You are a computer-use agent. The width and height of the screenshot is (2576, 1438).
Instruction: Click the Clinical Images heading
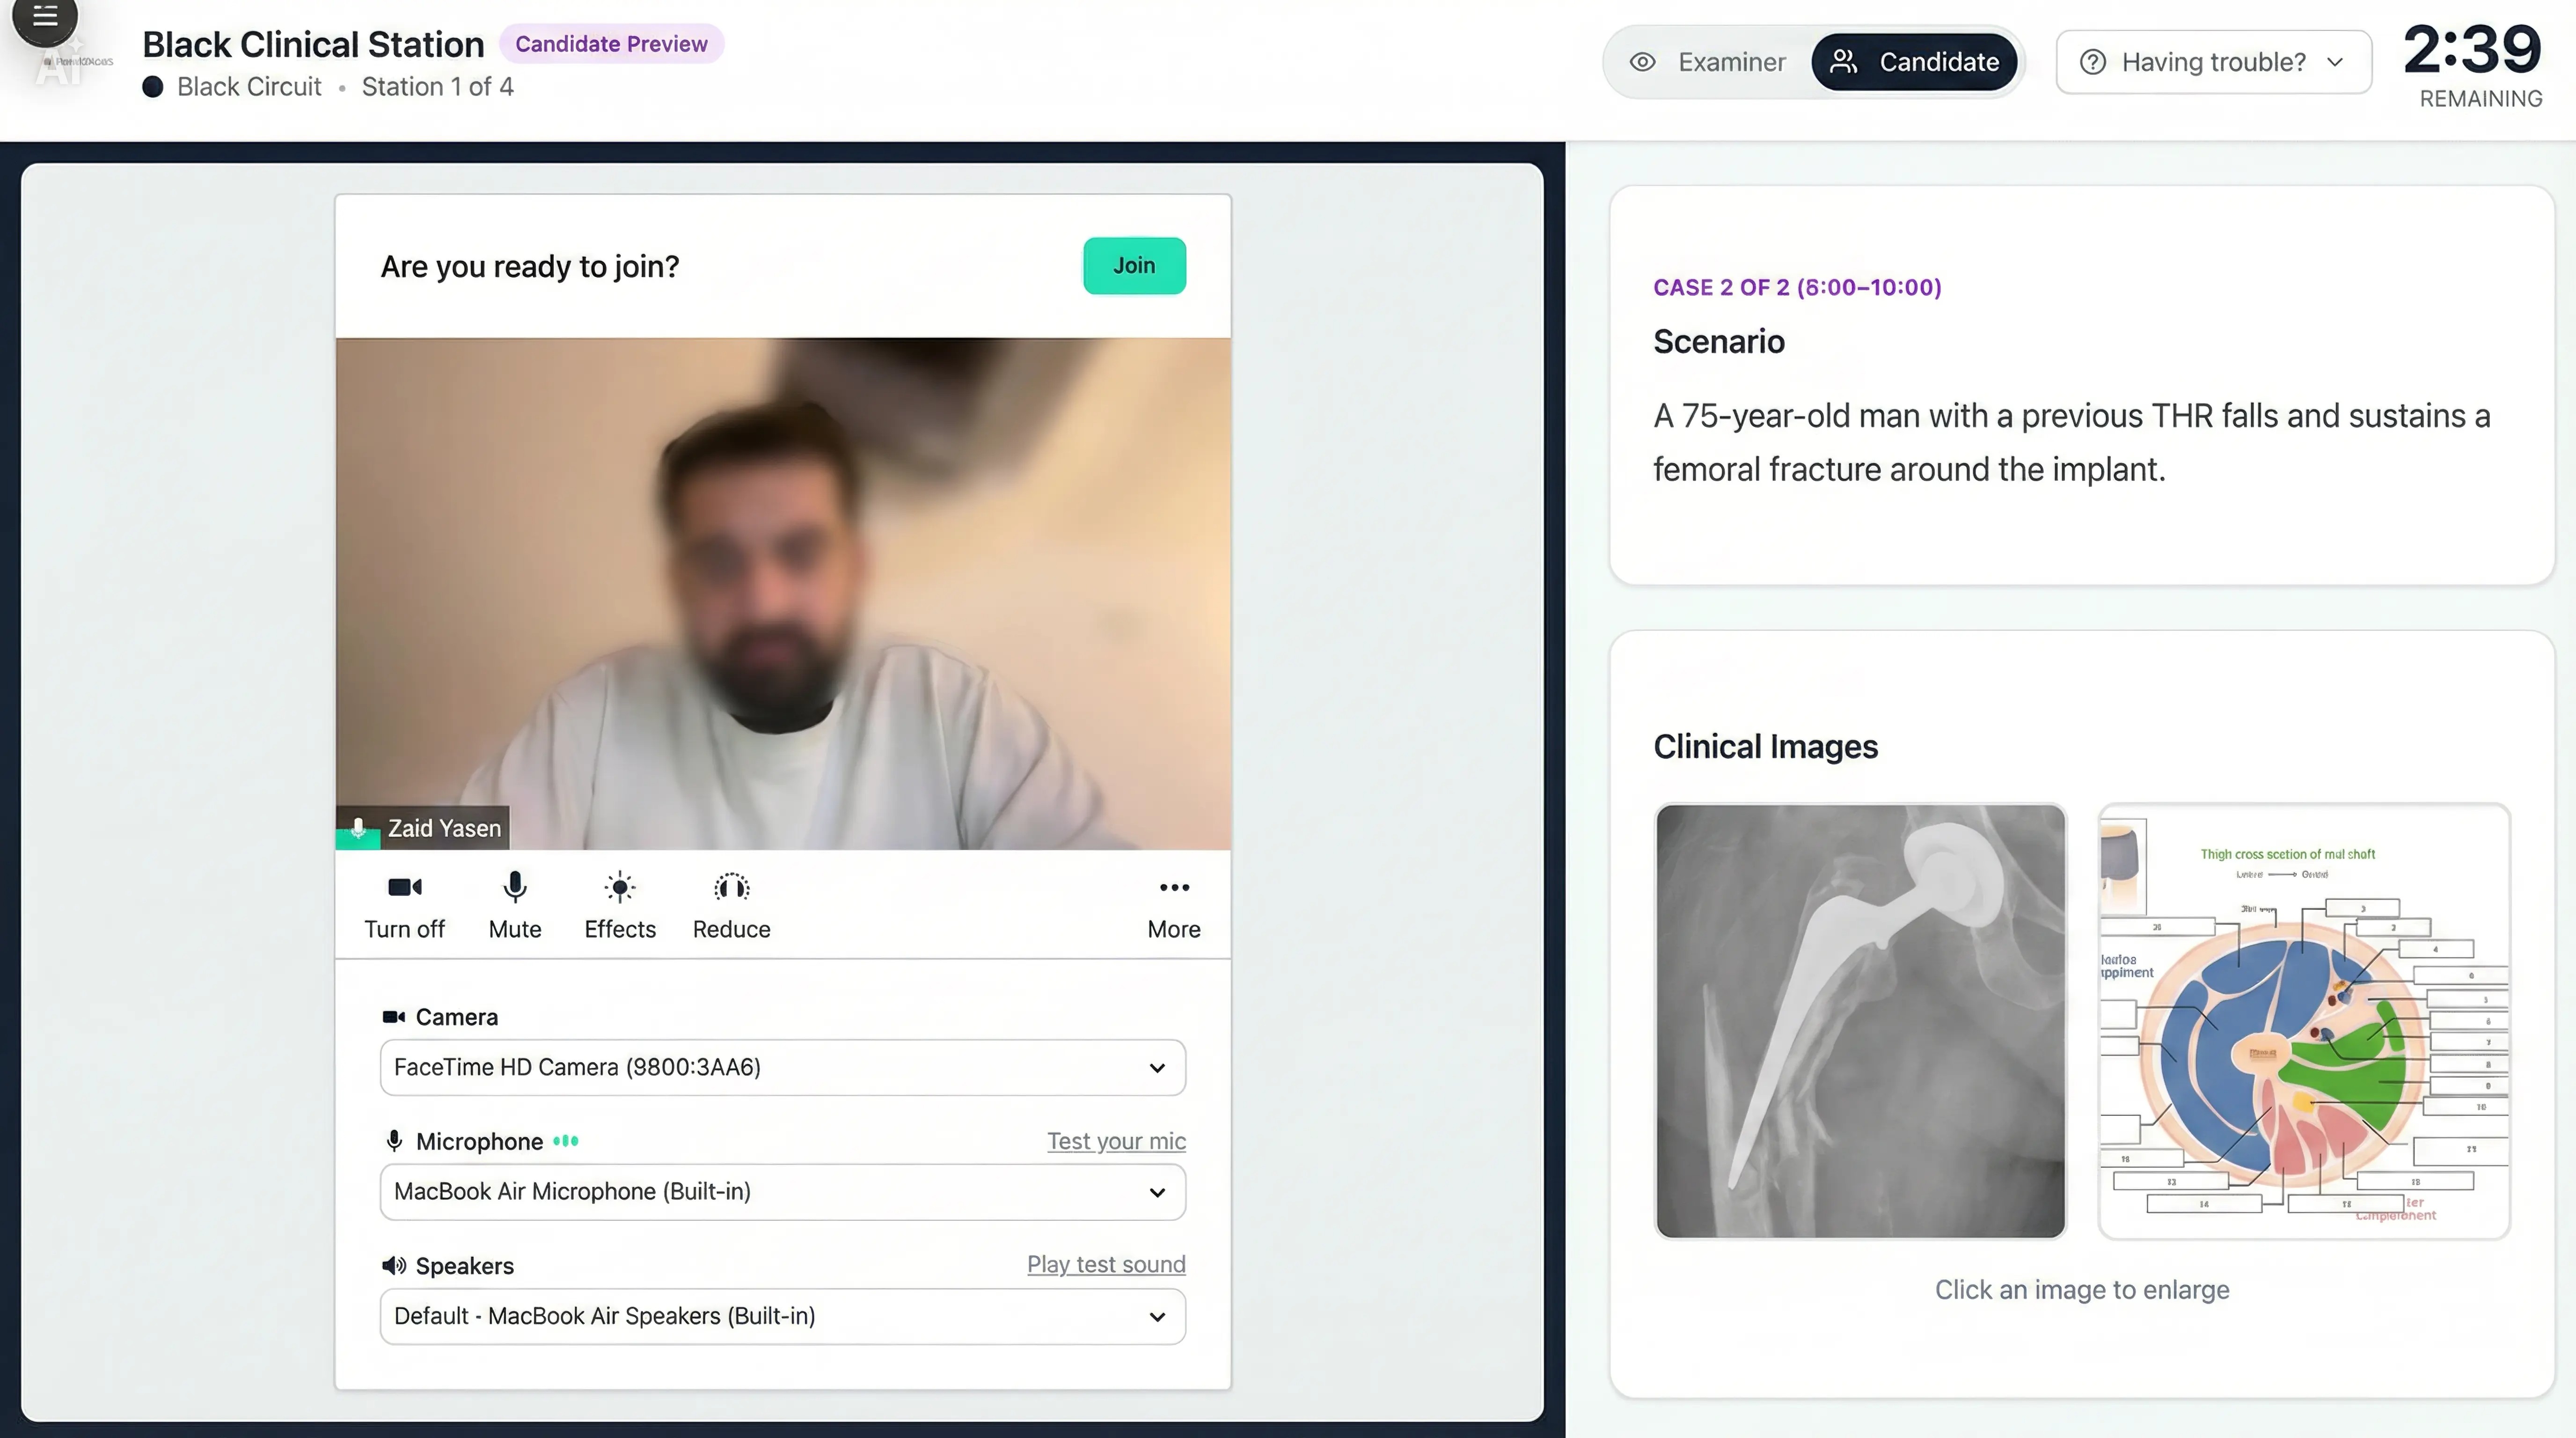click(1765, 747)
